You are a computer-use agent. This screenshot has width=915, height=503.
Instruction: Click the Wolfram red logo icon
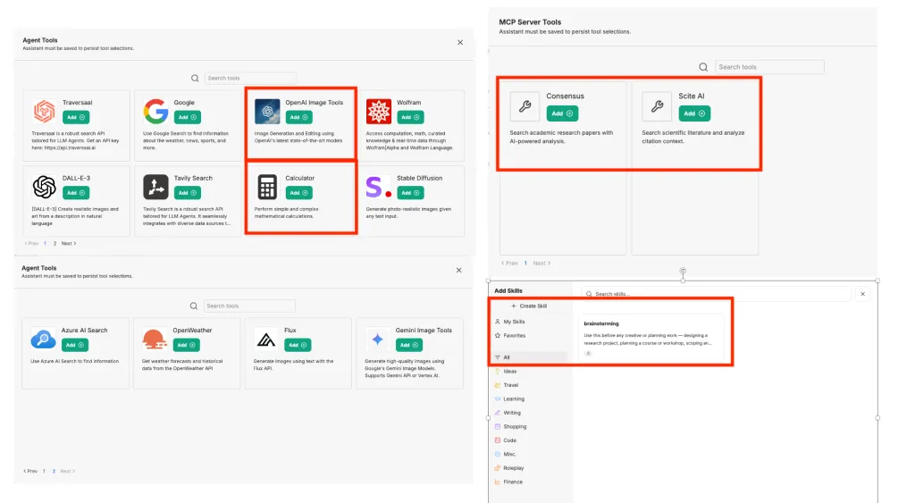[379, 111]
